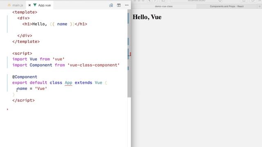262x147 pixels.
Task: Click the opening <script> tag
Action: [22, 53]
